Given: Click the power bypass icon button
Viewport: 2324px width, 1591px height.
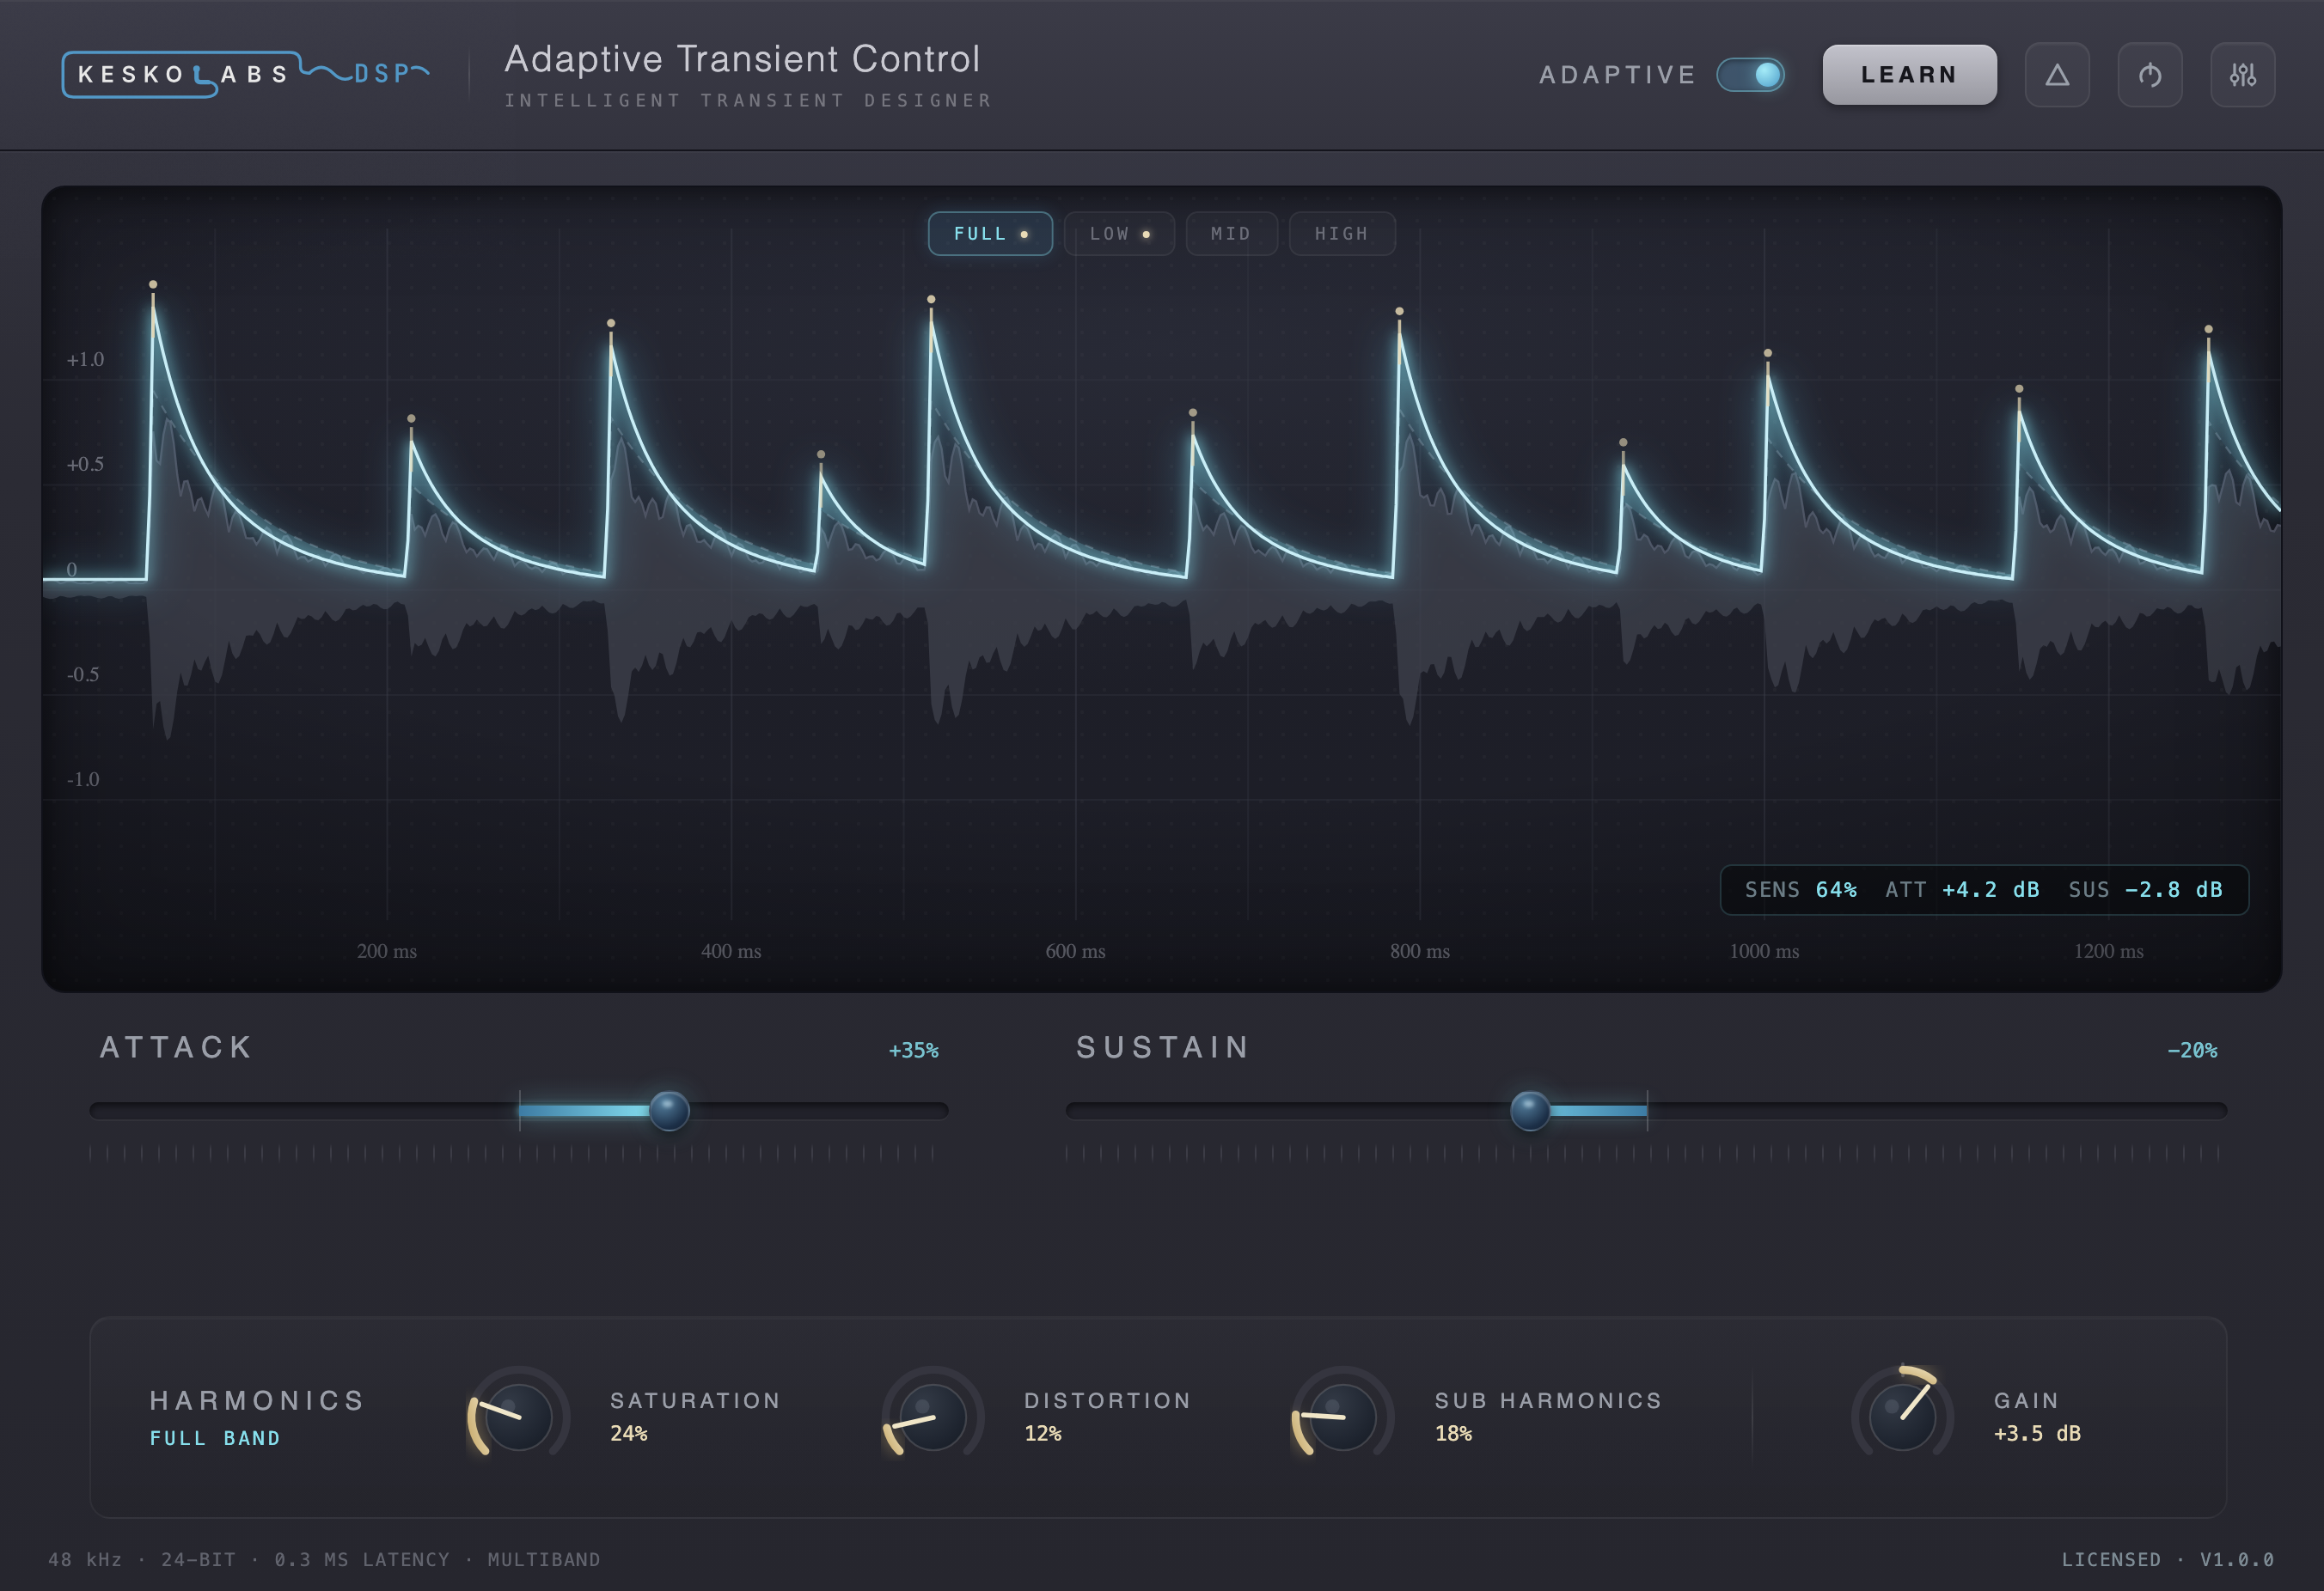Looking at the screenshot, I should click(2150, 75).
